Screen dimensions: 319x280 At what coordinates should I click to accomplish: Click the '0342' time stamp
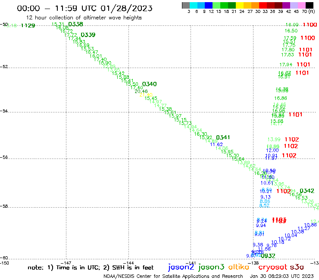(307, 191)
